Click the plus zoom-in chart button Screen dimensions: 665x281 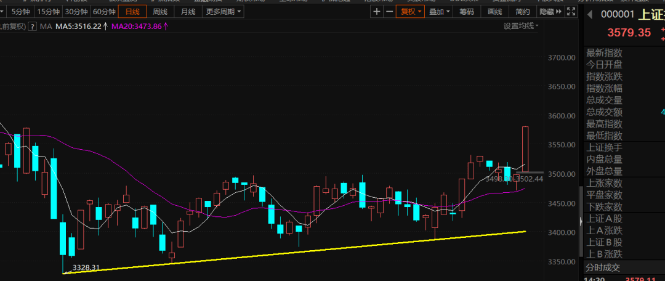[x=377, y=12]
